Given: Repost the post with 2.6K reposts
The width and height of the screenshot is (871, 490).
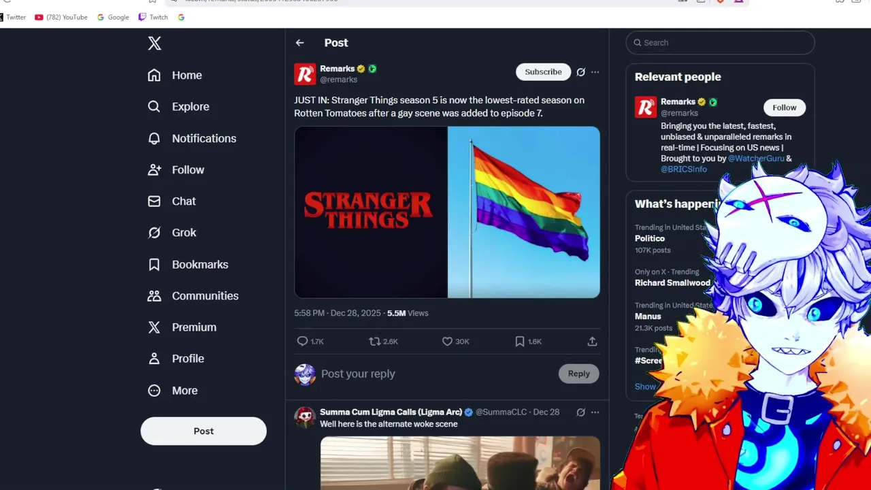Looking at the screenshot, I should [x=383, y=341].
